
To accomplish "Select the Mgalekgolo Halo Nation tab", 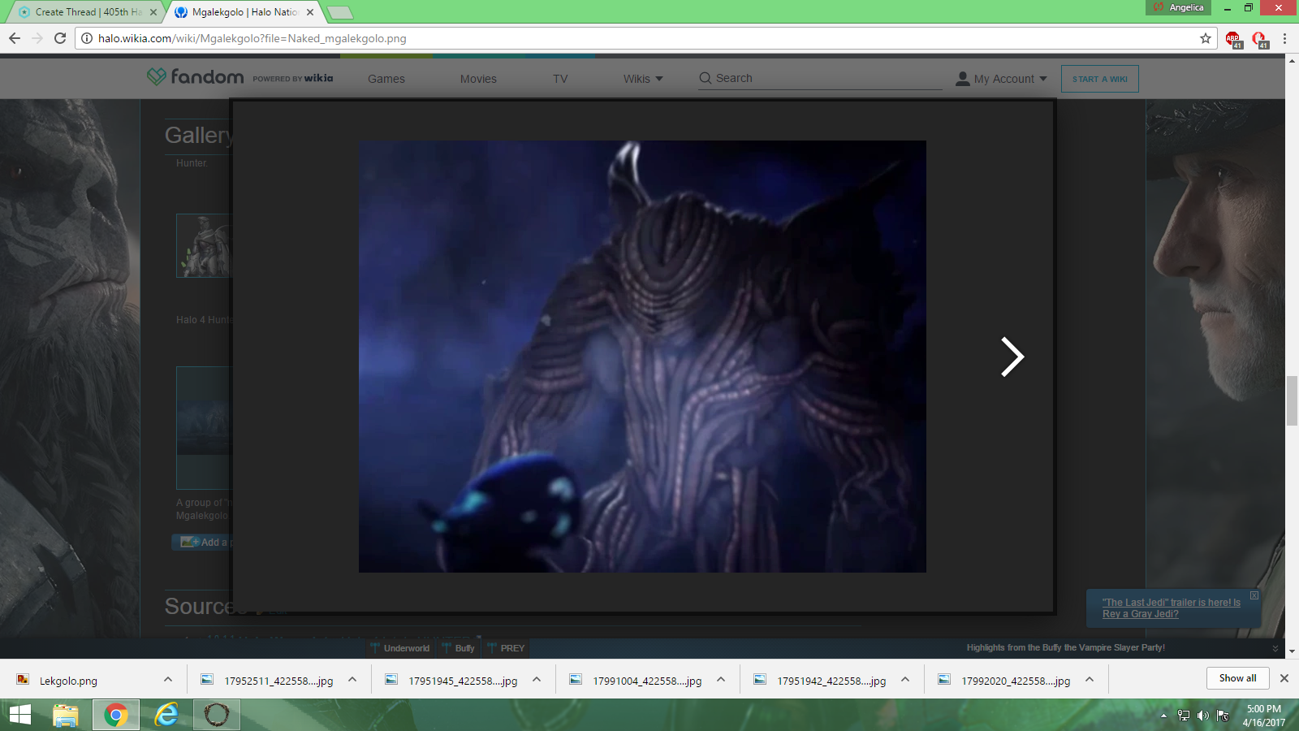I will pos(242,12).
